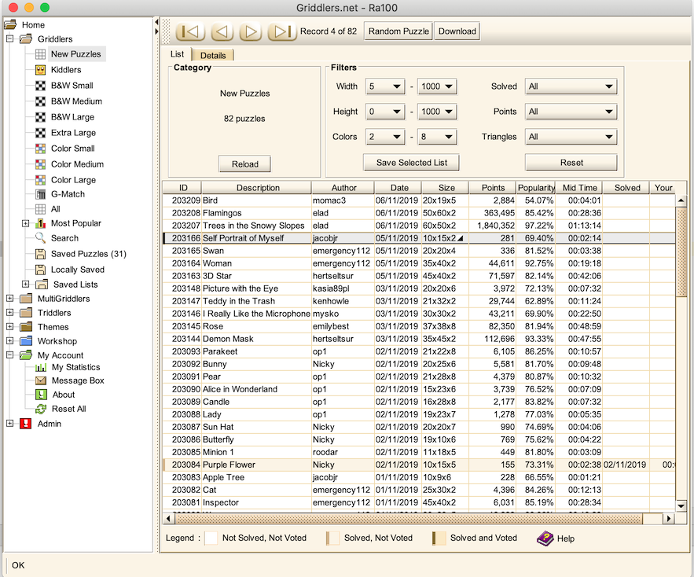Expand the Workshop tree node
The image size is (694, 577).
(x=9, y=341)
